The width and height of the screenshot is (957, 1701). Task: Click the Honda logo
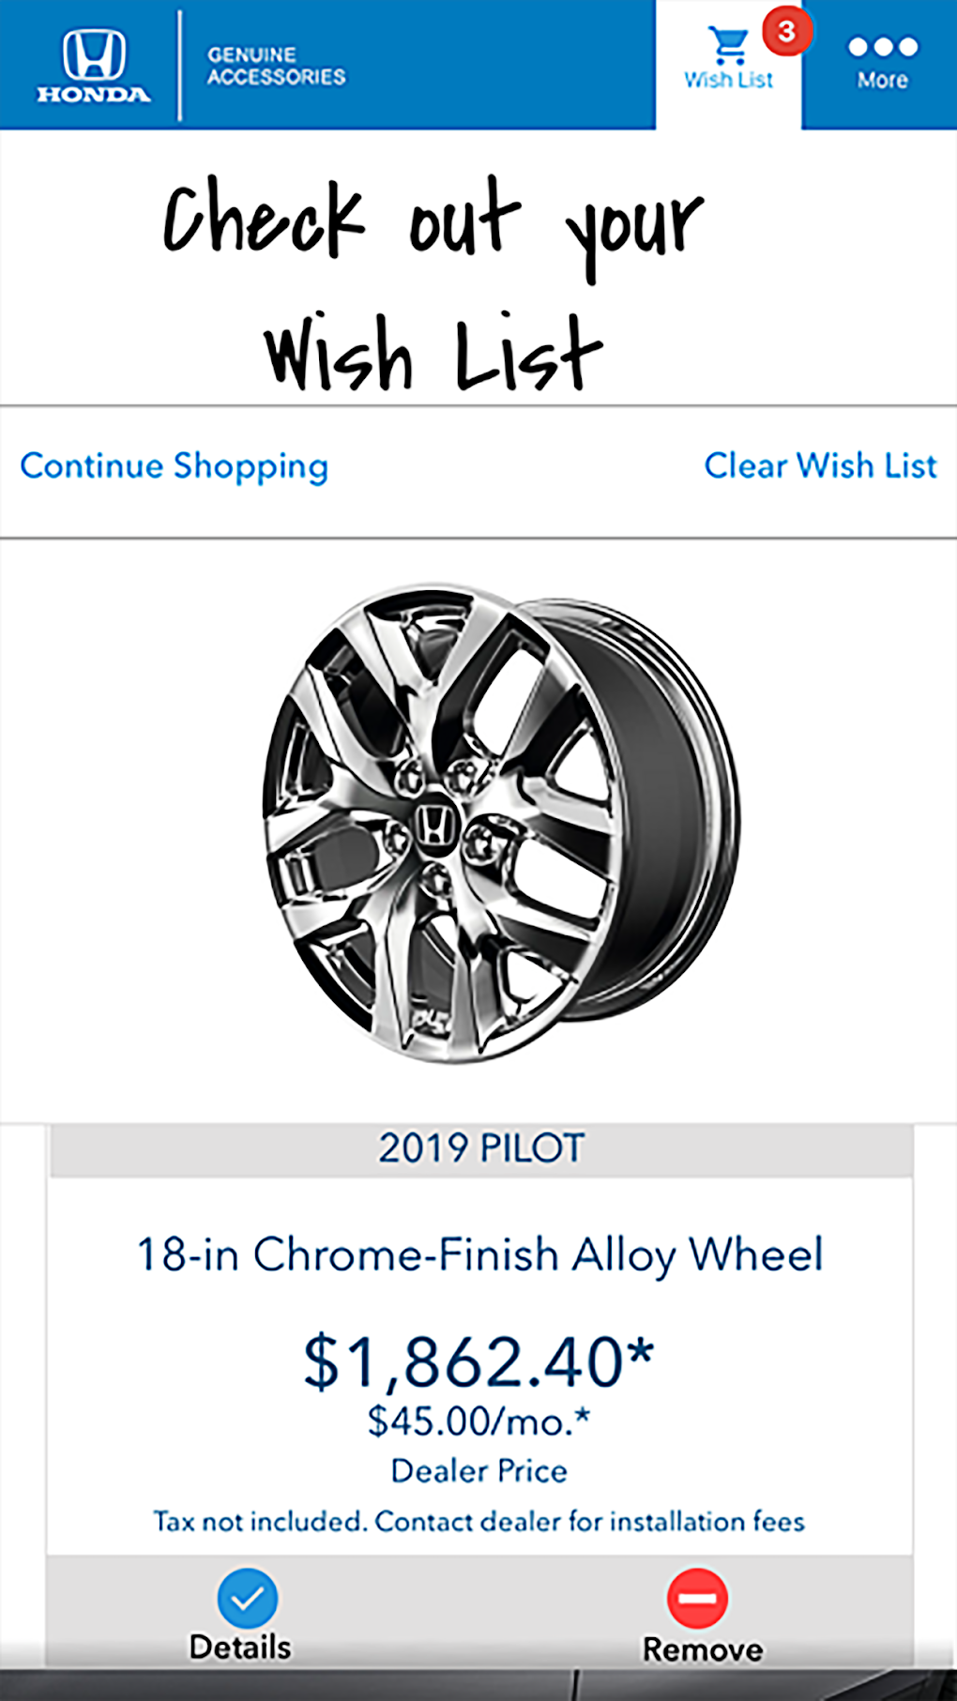pyautogui.click(x=93, y=65)
